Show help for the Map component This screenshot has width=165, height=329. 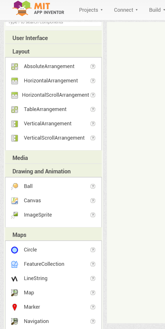click(x=93, y=293)
